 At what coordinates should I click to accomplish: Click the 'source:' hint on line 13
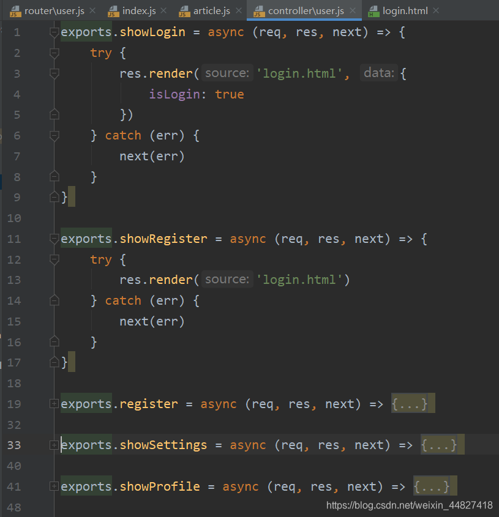(x=227, y=279)
